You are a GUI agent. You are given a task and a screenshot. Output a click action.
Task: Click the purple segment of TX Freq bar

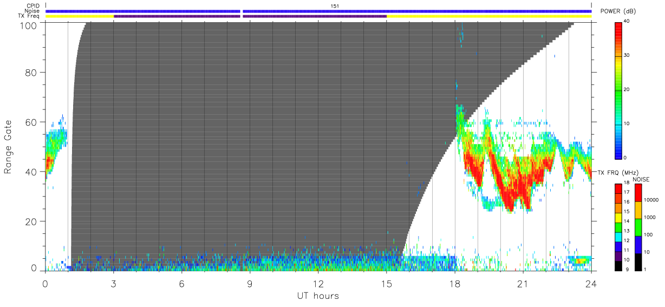[250, 16]
